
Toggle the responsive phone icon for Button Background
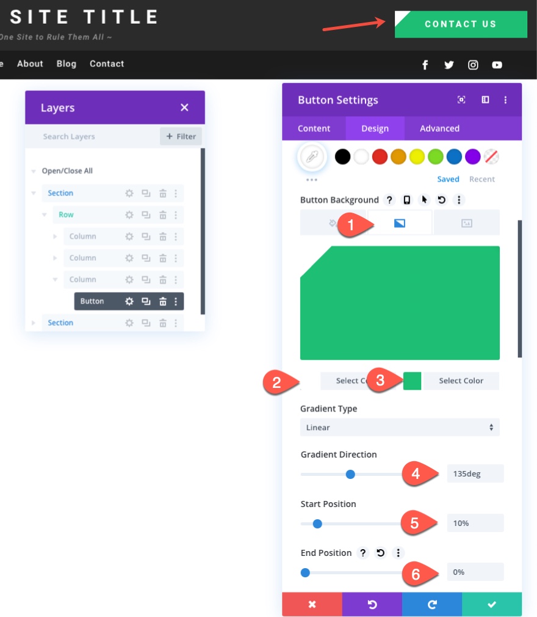tap(407, 200)
